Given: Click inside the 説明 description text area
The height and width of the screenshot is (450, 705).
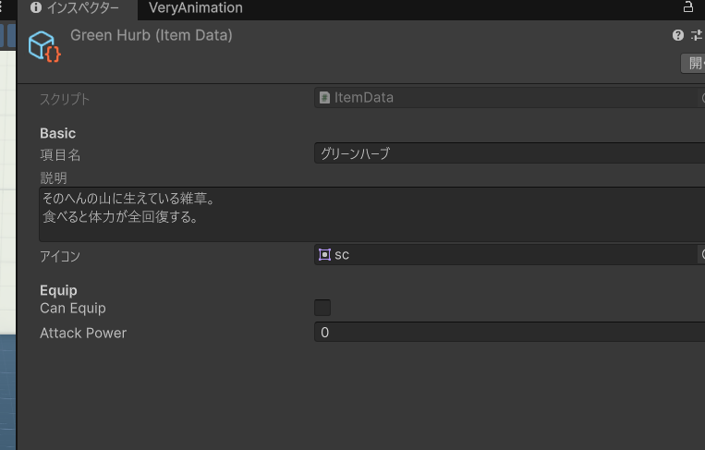Looking at the screenshot, I should coord(371,214).
